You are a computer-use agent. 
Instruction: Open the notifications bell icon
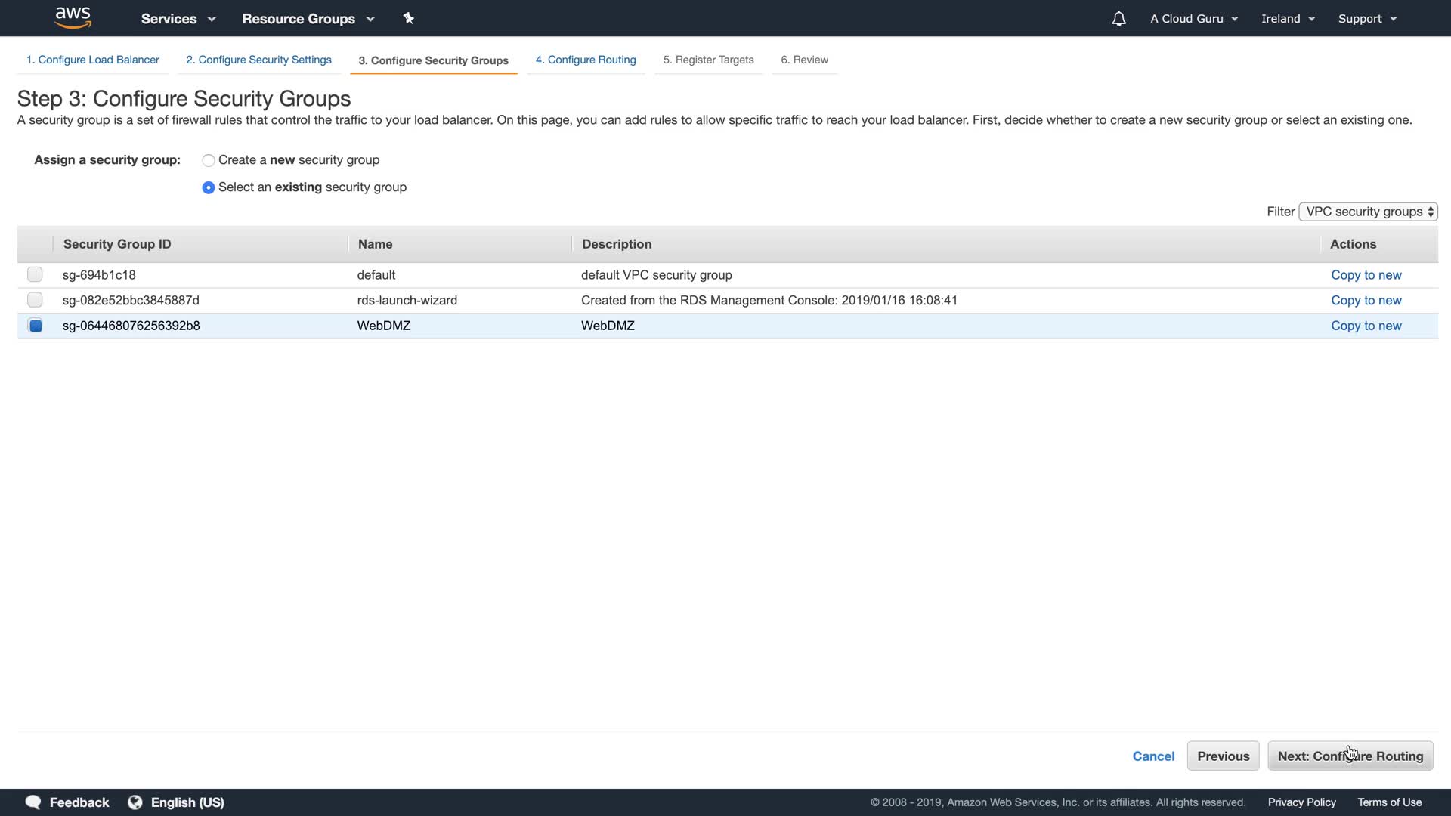point(1118,19)
